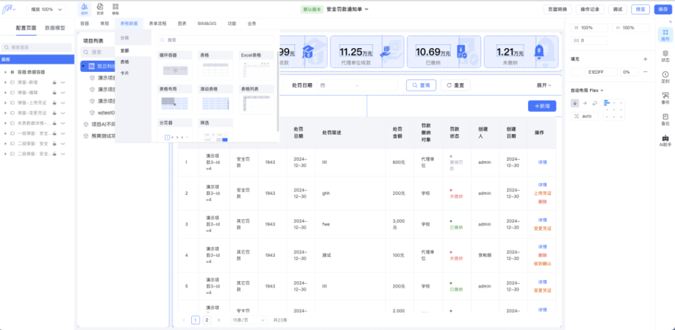Toggle the lock on 弹窗-新增 layer
The height and width of the screenshot is (330, 675).
tap(54, 82)
